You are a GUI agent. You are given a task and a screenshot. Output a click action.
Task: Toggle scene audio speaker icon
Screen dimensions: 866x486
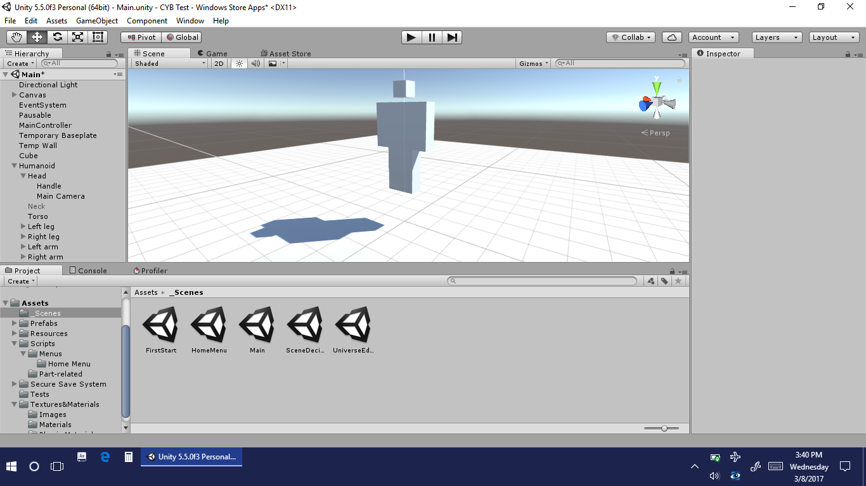tap(255, 63)
